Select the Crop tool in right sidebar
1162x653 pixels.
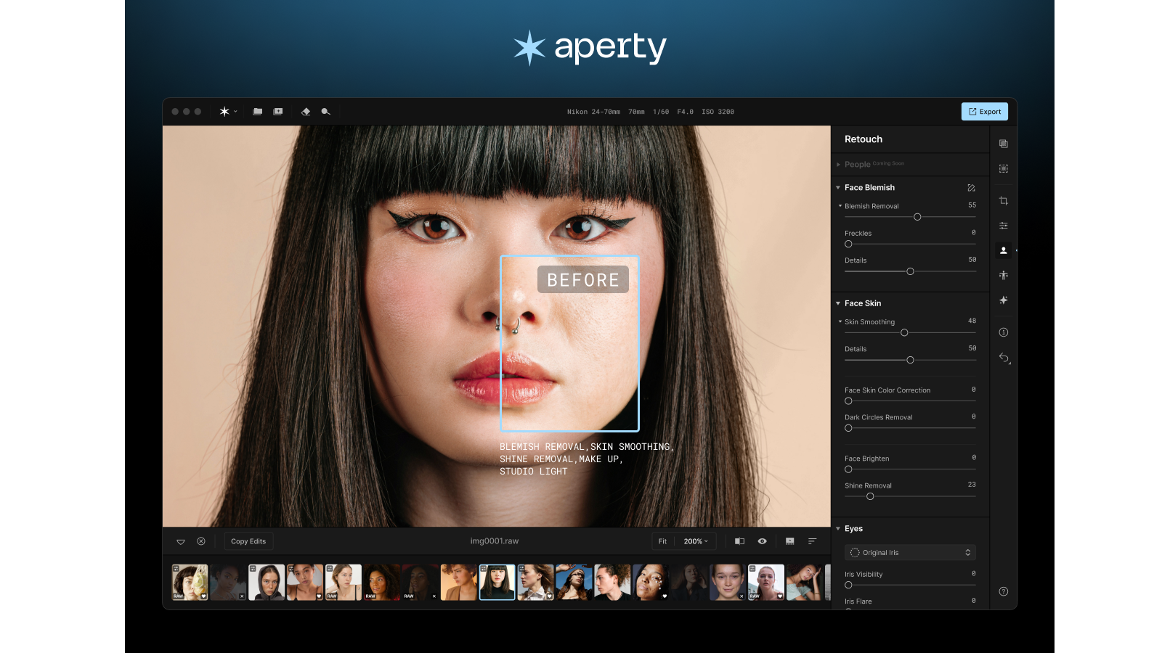click(x=1003, y=201)
